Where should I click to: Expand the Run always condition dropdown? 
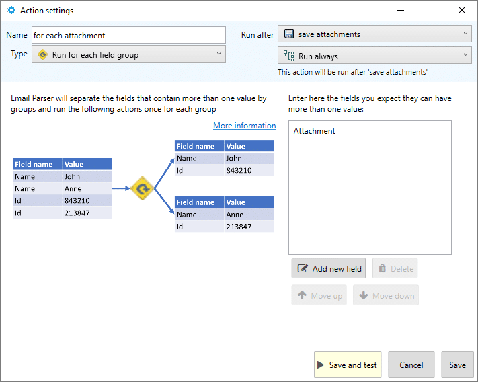(465, 55)
